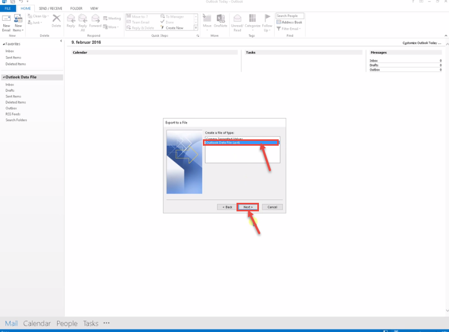Select Outlook Data File (.pst) type
Image resolution: width=449 pixels, height=332 pixels.
[242, 143]
